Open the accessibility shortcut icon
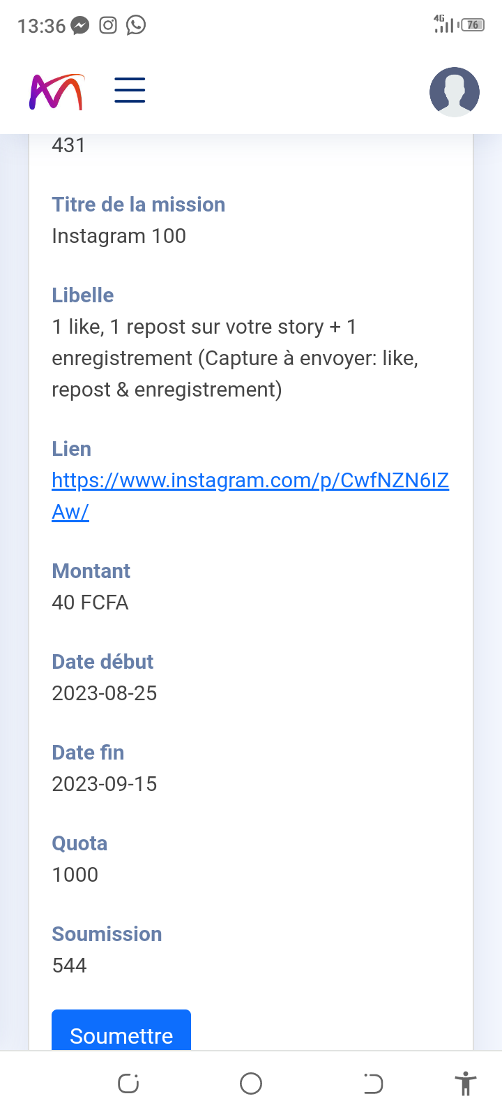Screen dimensions: 502x1117 coord(465,1083)
